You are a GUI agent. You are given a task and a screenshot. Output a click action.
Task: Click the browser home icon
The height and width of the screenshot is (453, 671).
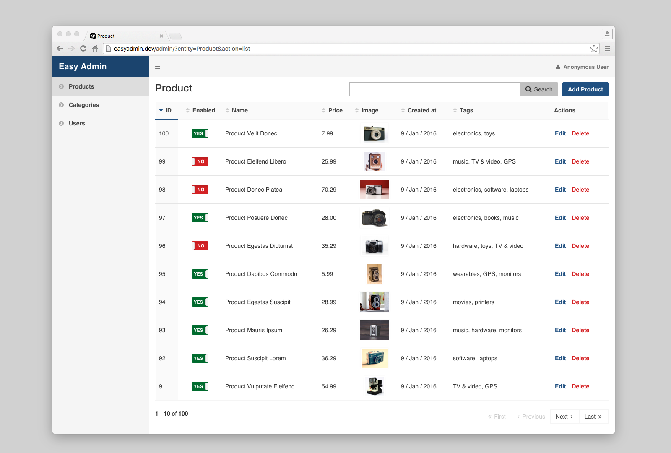[x=95, y=49]
